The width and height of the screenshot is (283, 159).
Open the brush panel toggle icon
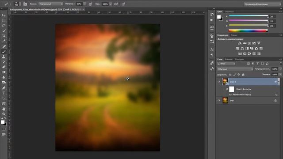(25, 4)
